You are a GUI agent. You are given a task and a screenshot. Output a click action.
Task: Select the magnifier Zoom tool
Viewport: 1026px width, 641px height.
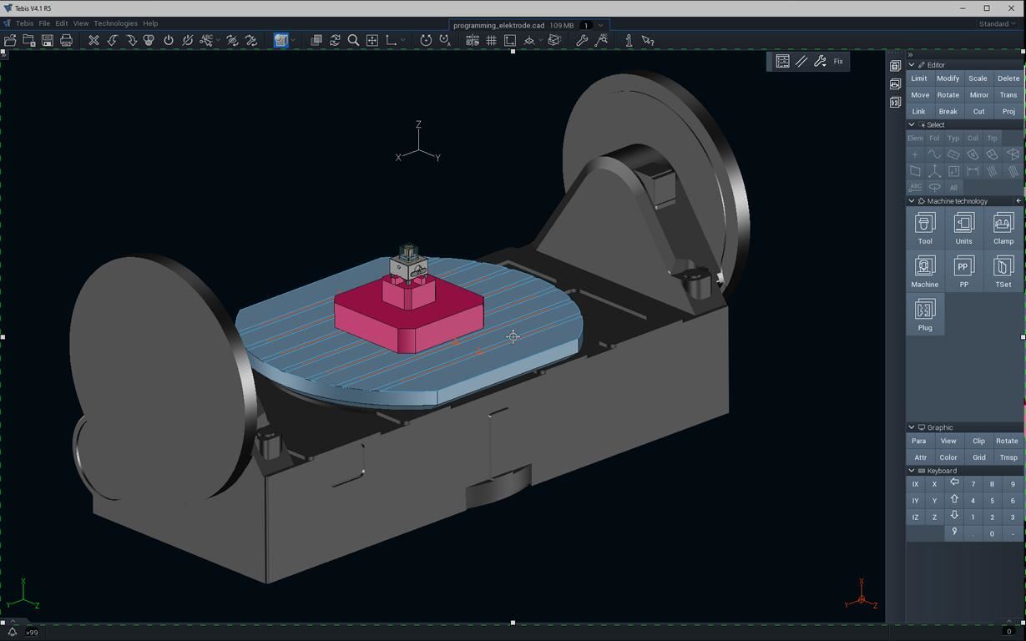click(353, 40)
